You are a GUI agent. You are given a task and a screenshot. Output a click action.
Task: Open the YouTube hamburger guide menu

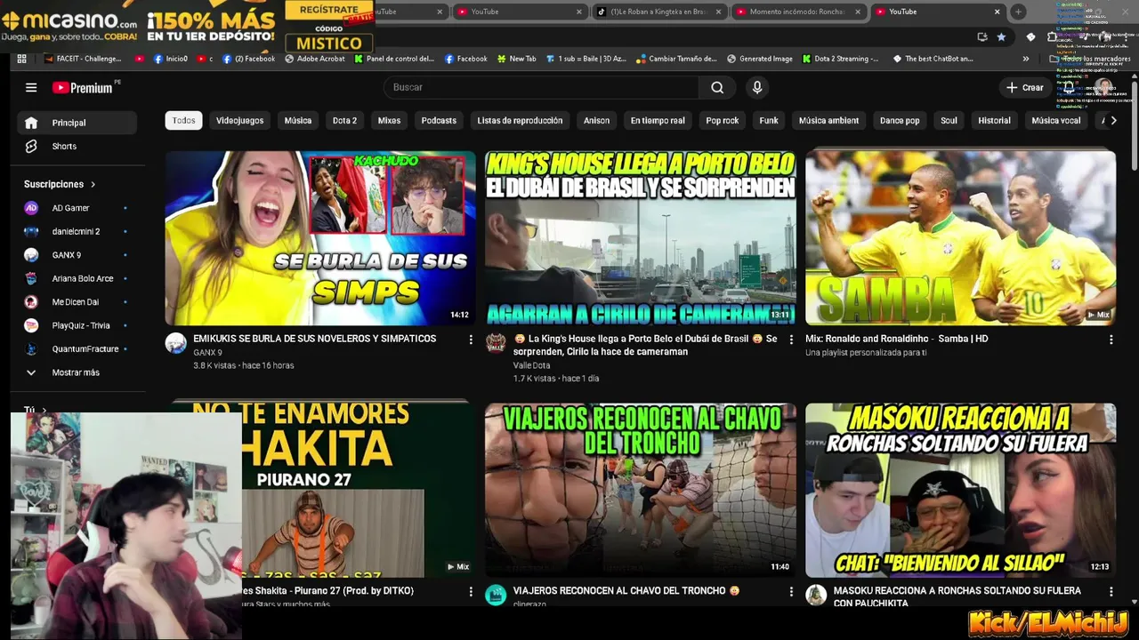[31, 87]
